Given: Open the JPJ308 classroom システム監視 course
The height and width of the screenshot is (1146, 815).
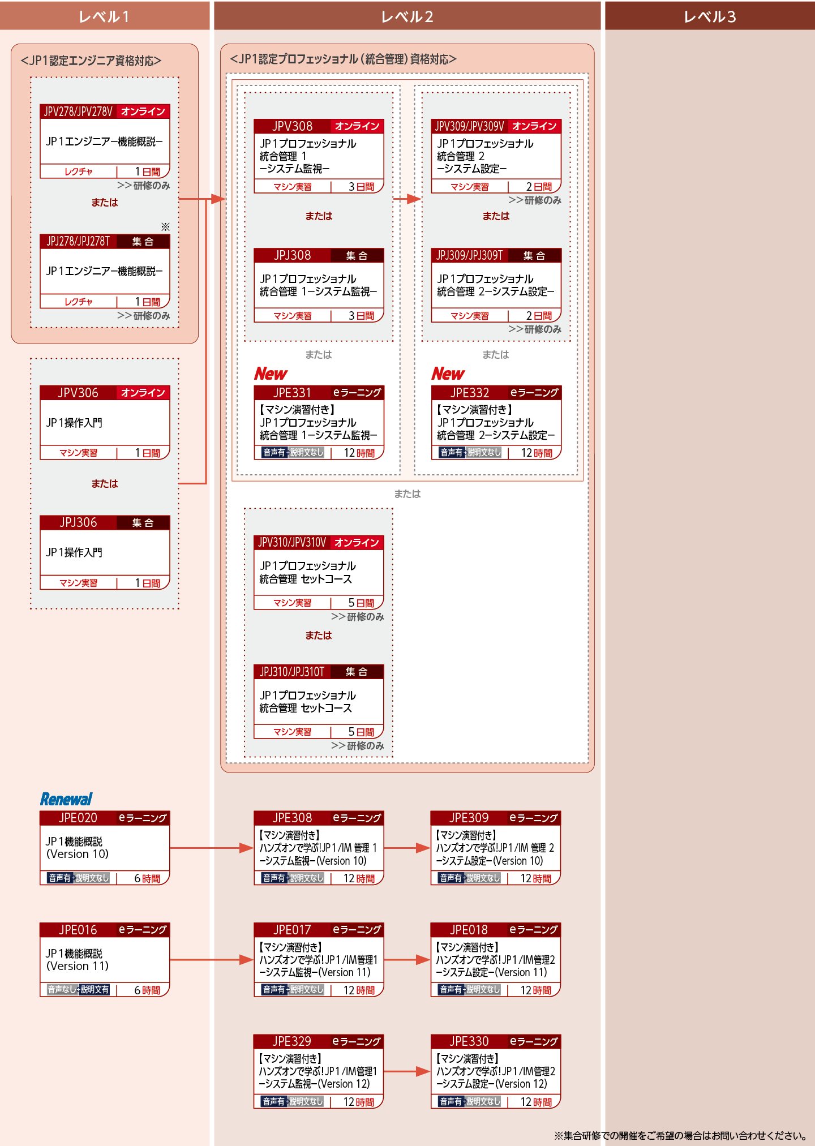Looking at the screenshot, I should [x=319, y=285].
